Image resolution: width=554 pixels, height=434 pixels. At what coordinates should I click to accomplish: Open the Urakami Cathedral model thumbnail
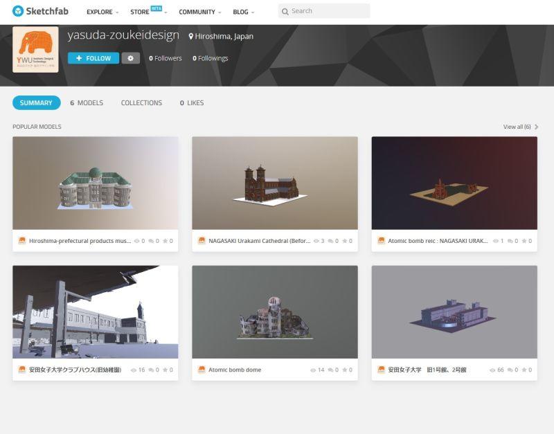(x=275, y=183)
